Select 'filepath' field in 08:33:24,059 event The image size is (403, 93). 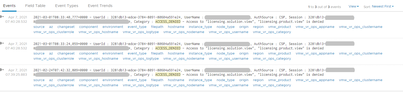(157, 53)
